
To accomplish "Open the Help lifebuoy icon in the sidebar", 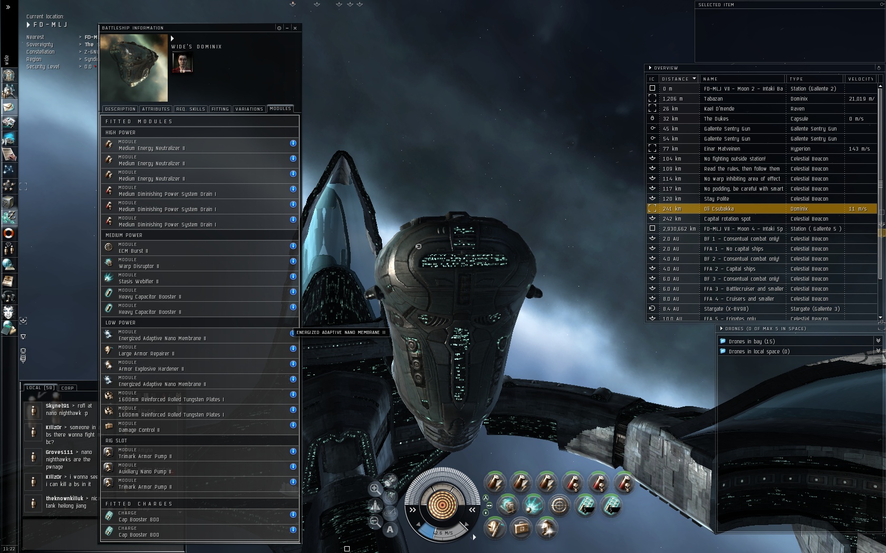I will pos(9,233).
